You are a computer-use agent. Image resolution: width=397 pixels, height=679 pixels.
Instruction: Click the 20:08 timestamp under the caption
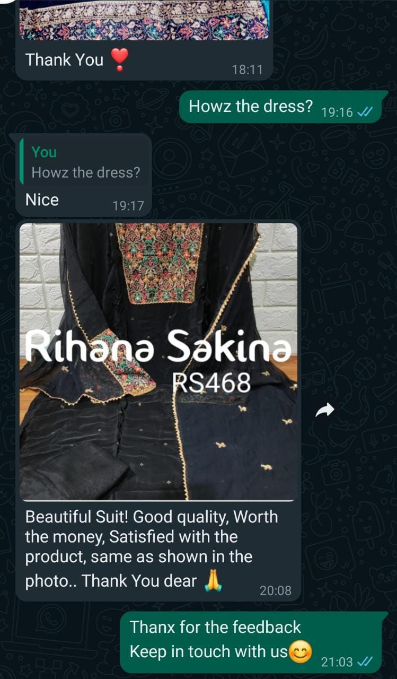point(275,590)
